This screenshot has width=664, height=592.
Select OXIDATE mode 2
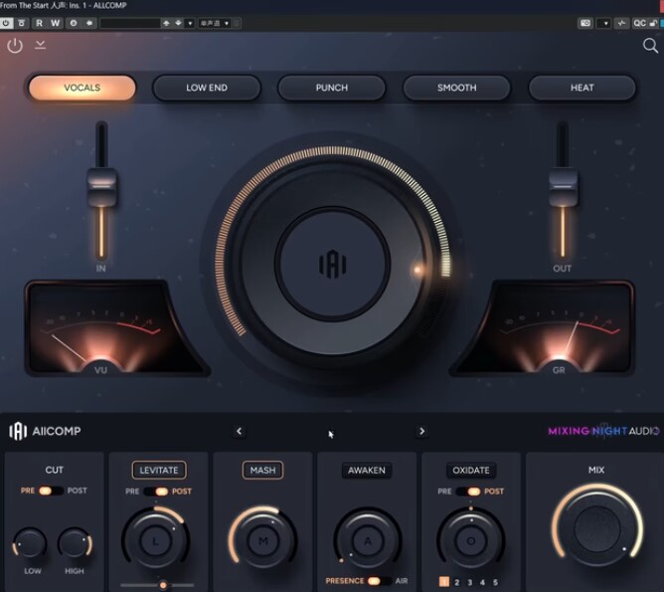tap(457, 582)
